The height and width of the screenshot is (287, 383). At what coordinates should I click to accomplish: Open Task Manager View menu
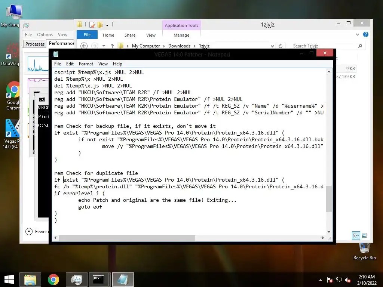(x=62, y=35)
